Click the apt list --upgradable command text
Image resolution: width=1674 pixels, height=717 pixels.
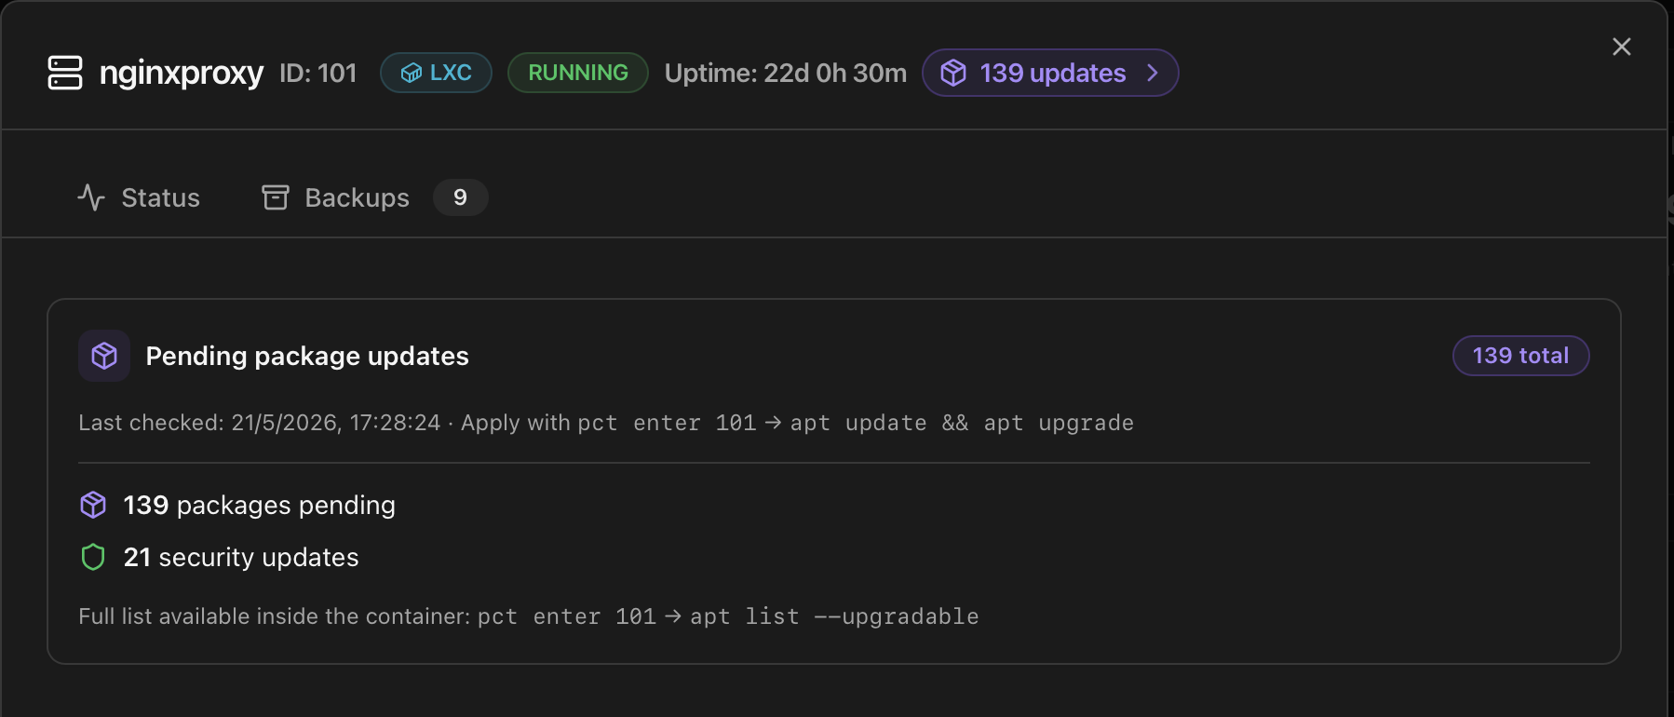[834, 616]
